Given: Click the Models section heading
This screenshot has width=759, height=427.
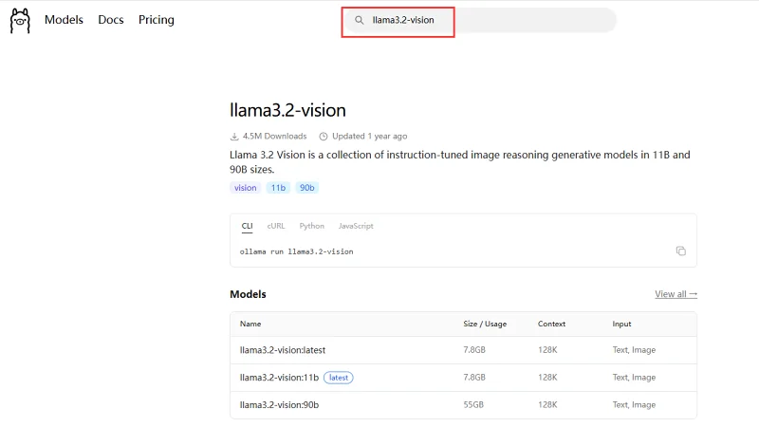Looking at the screenshot, I should (x=248, y=294).
